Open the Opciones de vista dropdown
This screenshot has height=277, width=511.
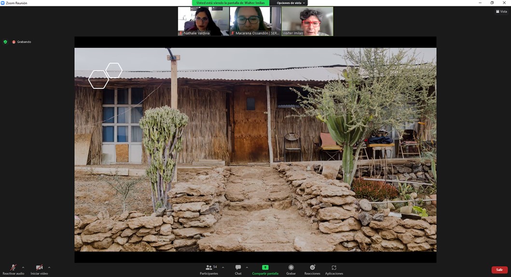pos(291,3)
